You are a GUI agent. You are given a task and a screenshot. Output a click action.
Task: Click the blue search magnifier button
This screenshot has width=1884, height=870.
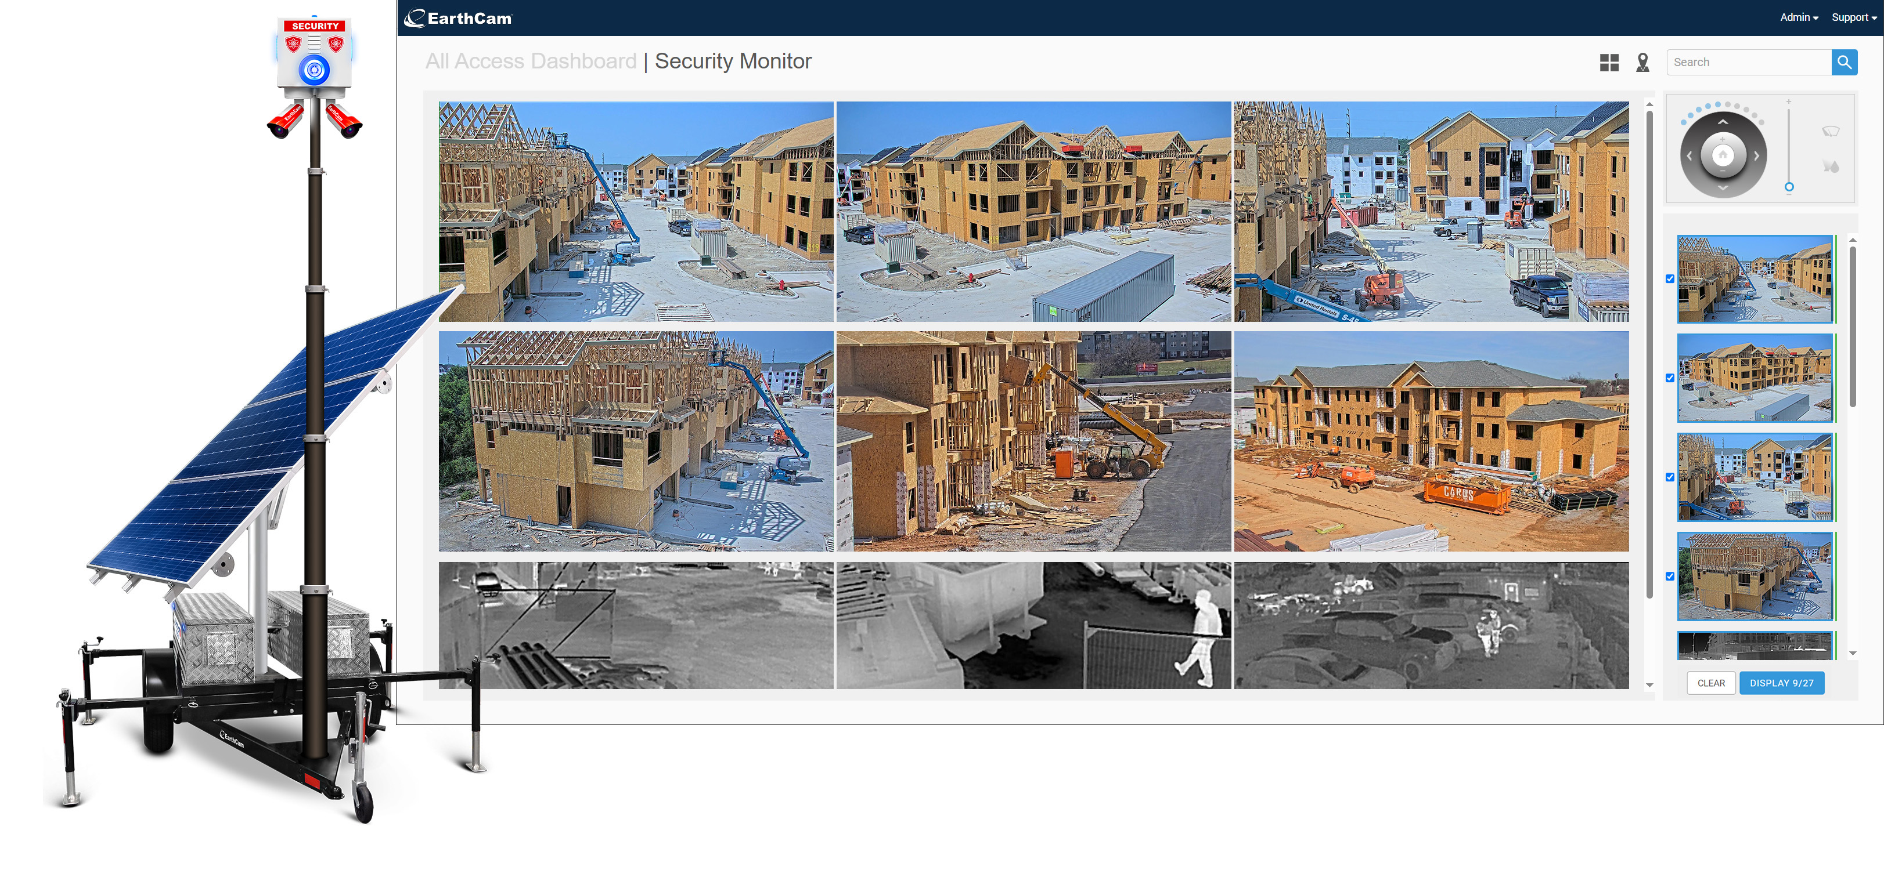[1844, 62]
